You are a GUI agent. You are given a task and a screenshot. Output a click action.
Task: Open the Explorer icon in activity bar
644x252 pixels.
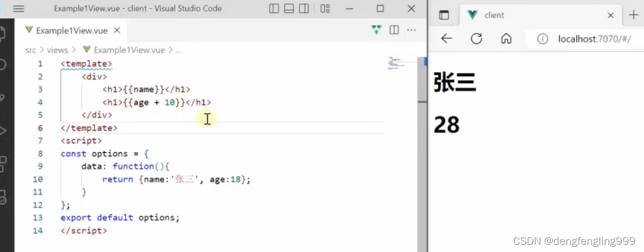[2, 33]
